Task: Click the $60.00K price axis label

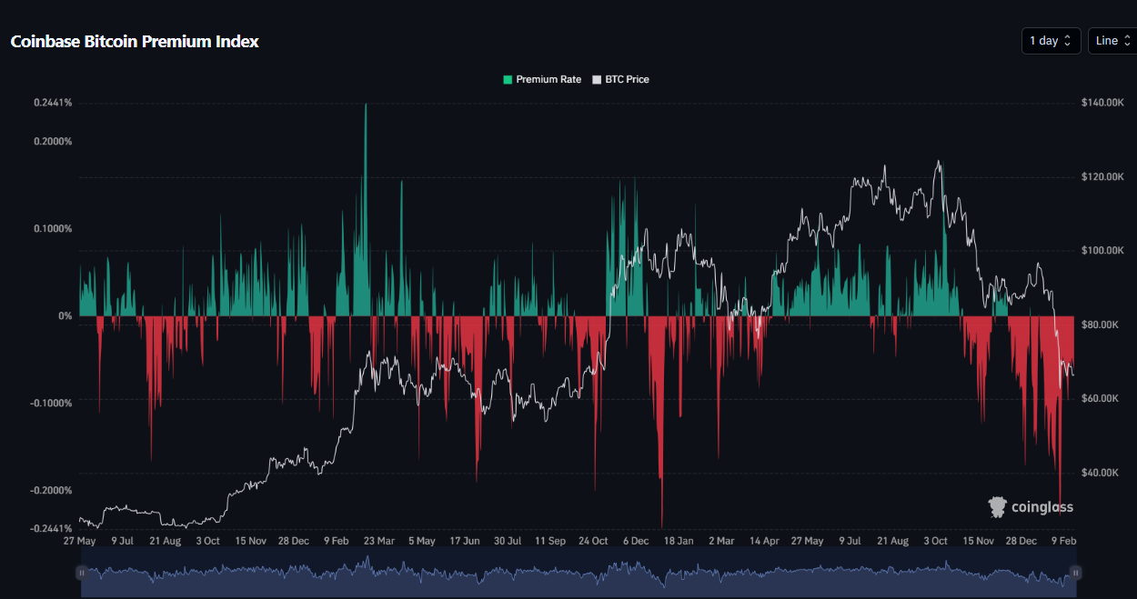Action: click(x=1101, y=399)
